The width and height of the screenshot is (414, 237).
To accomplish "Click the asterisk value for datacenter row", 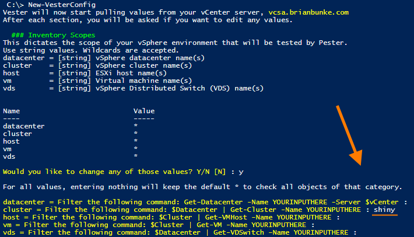I will (135, 126).
